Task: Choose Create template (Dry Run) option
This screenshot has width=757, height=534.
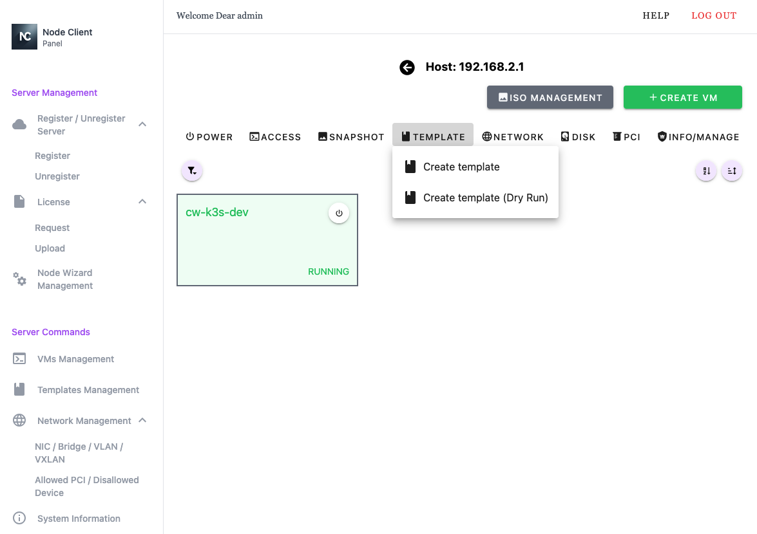Action: [x=485, y=198]
